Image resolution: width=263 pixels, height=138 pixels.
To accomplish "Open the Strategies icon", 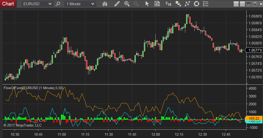I will point(197,4).
